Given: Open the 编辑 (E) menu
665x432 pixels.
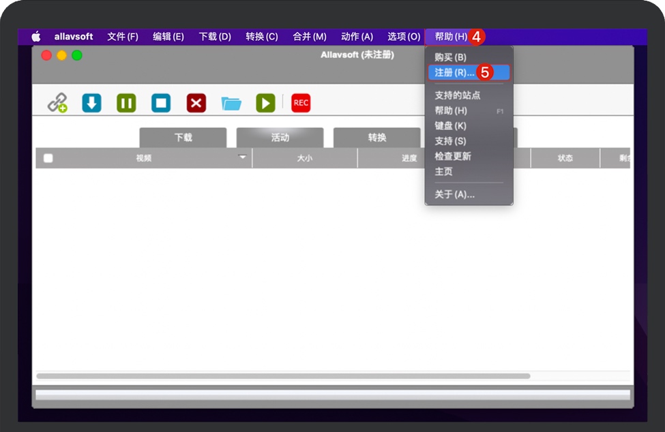Looking at the screenshot, I should [168, 36].
